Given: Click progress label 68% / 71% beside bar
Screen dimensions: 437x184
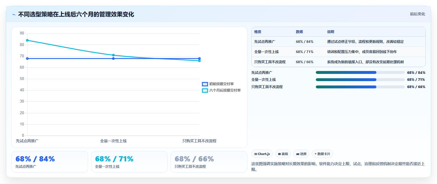Looking at the screenshot, I should (x=416, y=80).
